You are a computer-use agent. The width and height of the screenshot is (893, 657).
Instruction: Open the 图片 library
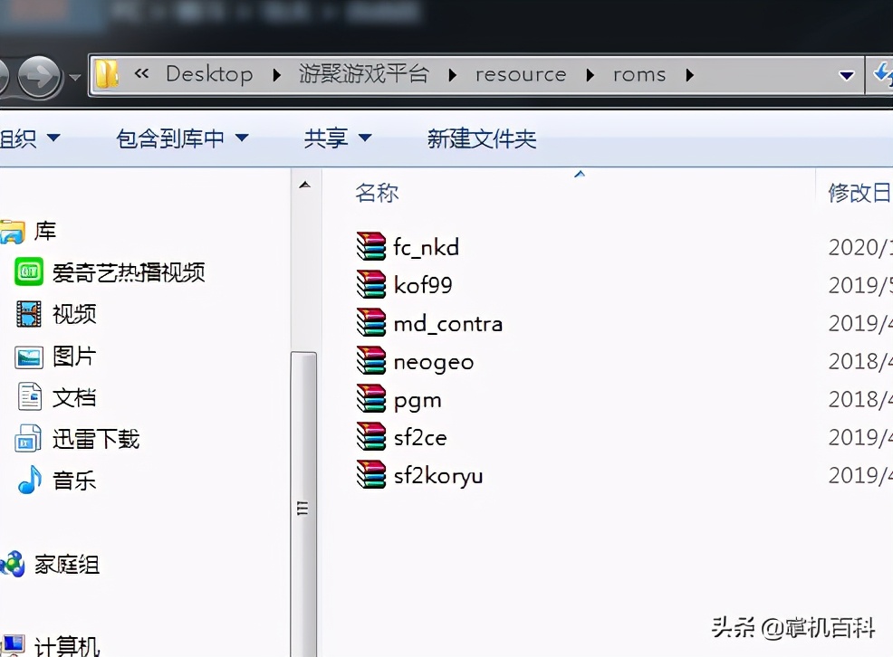coord(74,357)
